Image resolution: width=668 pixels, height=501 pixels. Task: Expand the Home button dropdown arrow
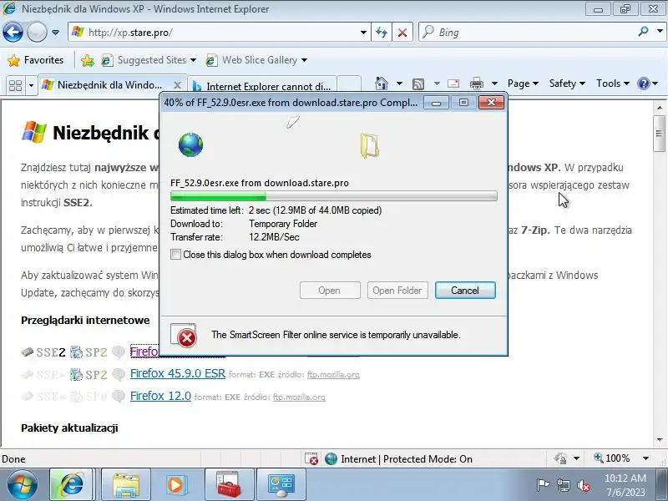tap(399, 83)
